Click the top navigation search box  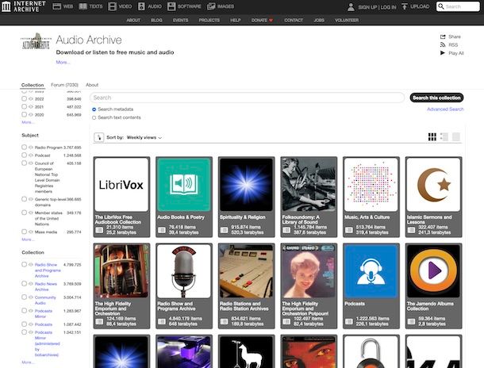(x=458, y=6)
